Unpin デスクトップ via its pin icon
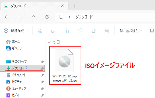This screenshot has height=98, width=155. pos(43,62)
